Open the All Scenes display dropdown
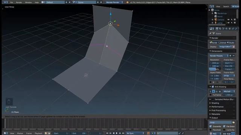Screen dimensions: 241x135 tap(235, 6)
